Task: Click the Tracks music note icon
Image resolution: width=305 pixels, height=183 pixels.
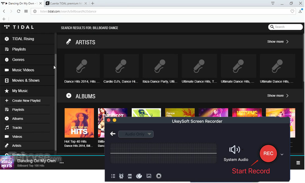Action: pos(7,127)
